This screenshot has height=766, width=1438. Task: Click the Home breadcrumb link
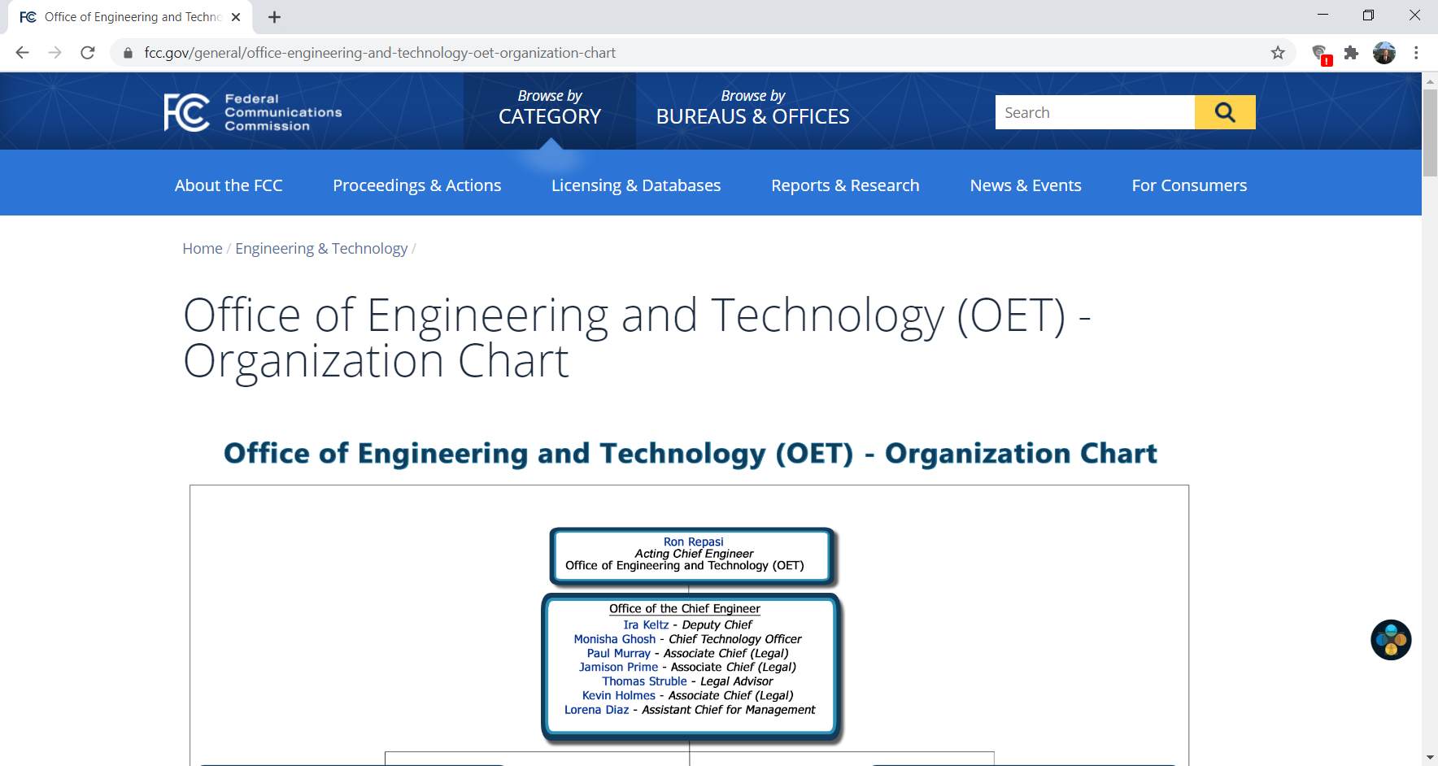coord(202,249)
